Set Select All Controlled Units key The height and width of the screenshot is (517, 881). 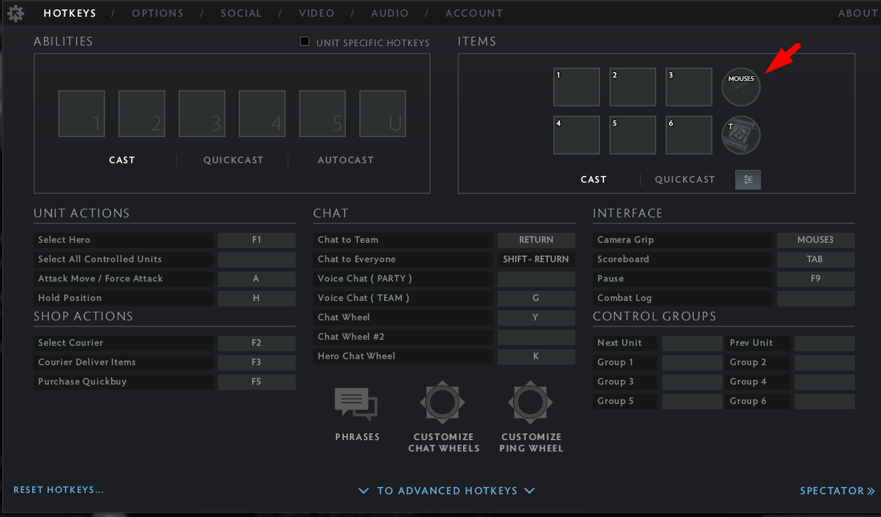257,260
